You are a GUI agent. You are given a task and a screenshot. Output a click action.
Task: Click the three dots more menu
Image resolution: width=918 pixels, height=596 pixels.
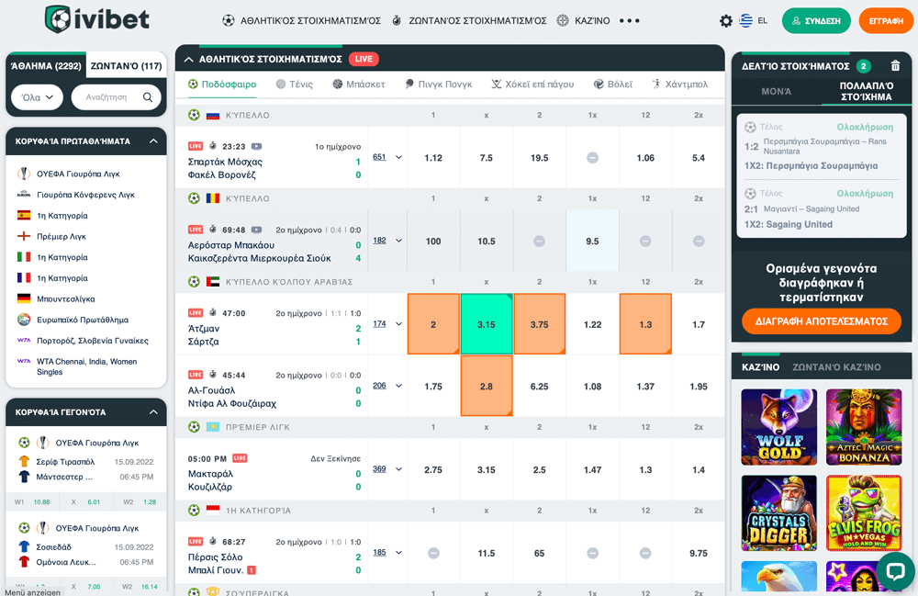629,20
